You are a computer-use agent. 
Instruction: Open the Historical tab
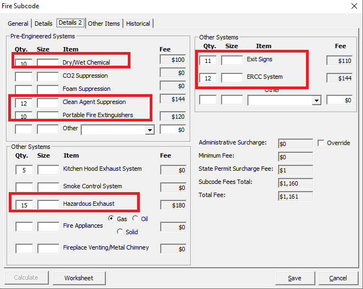[138, 24]
